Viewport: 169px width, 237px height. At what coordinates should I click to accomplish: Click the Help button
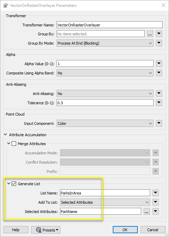tap(16, 230)
